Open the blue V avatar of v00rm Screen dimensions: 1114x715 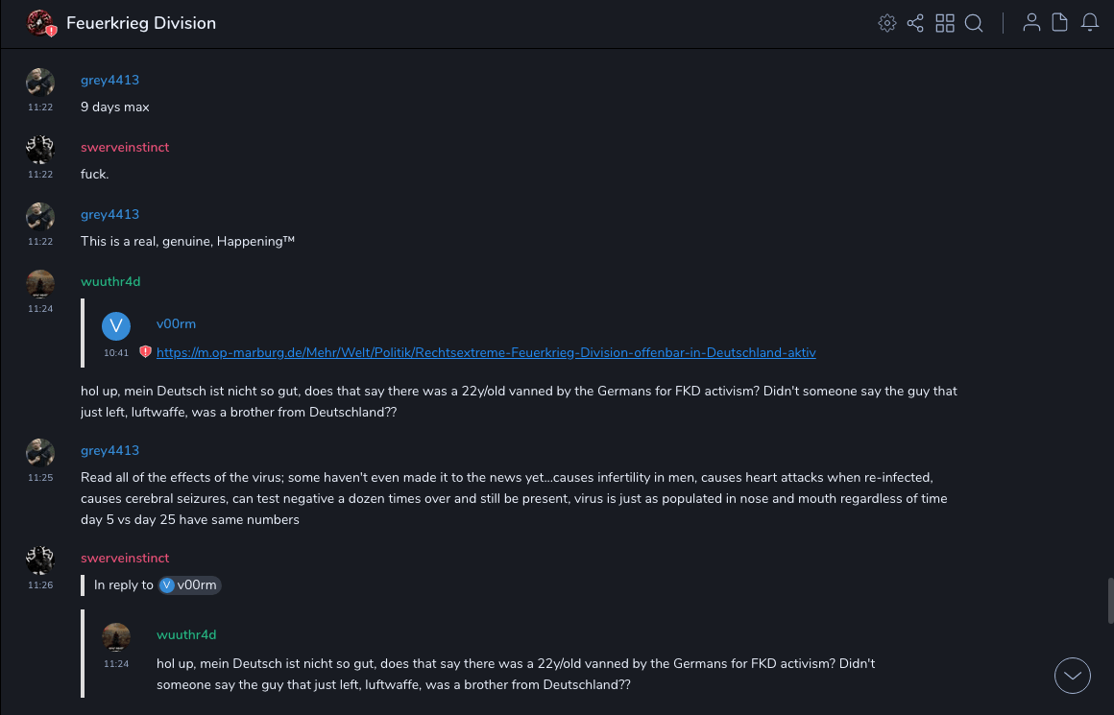(116, 326)
